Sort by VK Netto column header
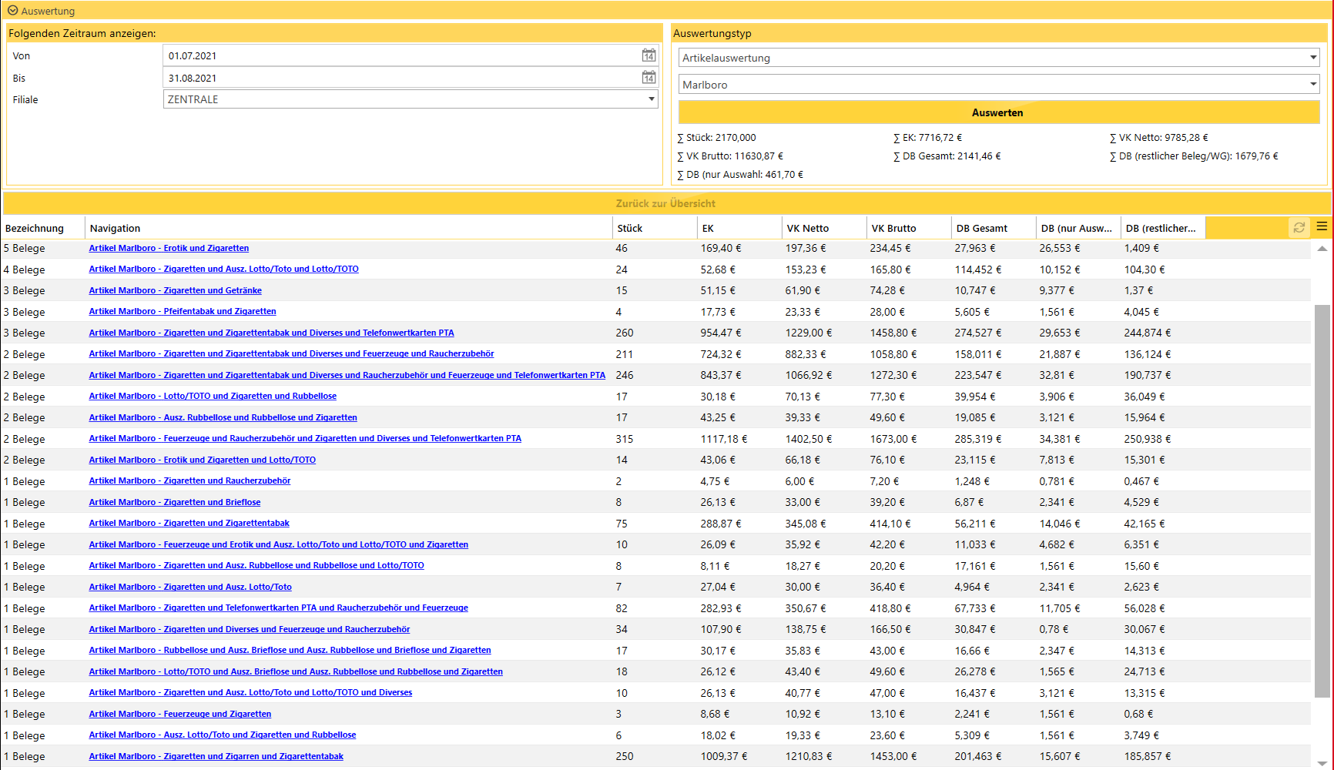 (x=823, y=228)
